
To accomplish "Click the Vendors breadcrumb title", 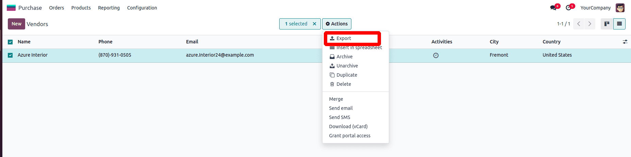I will pos(37,24).
